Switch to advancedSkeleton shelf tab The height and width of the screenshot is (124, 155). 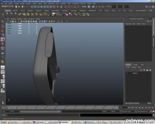click(x=141, y=11)
